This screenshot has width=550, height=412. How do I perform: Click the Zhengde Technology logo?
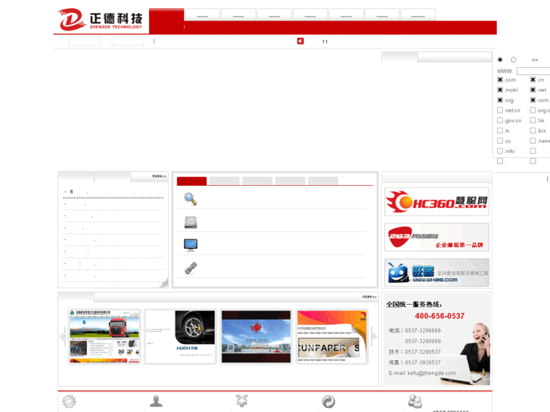pyautogui.click(x=101, y=20)
